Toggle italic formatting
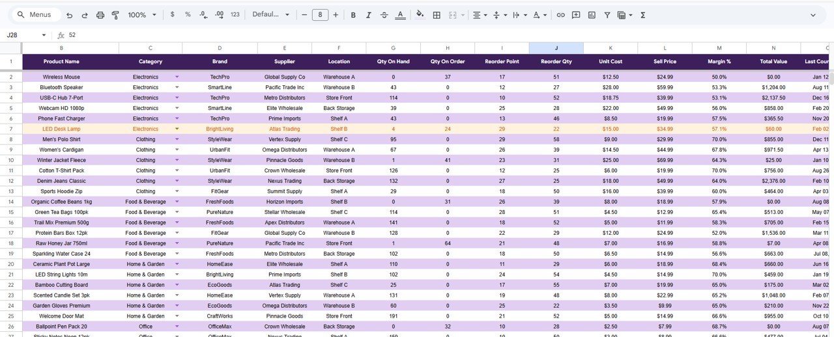834x337 pixels. 369,15
